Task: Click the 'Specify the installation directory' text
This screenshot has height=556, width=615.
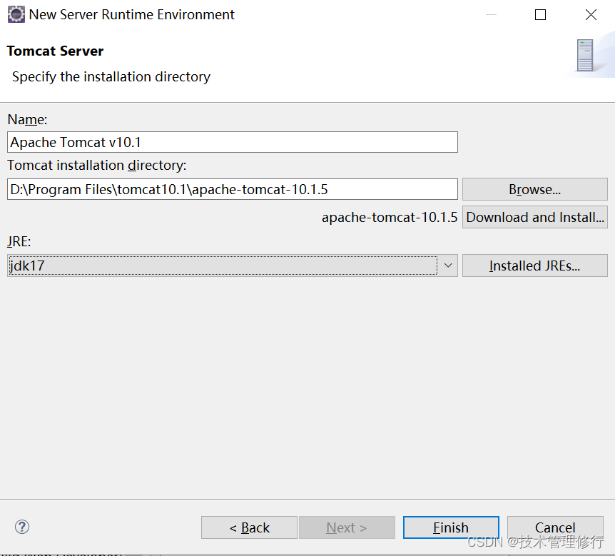Action: click(x=111, y=77)
